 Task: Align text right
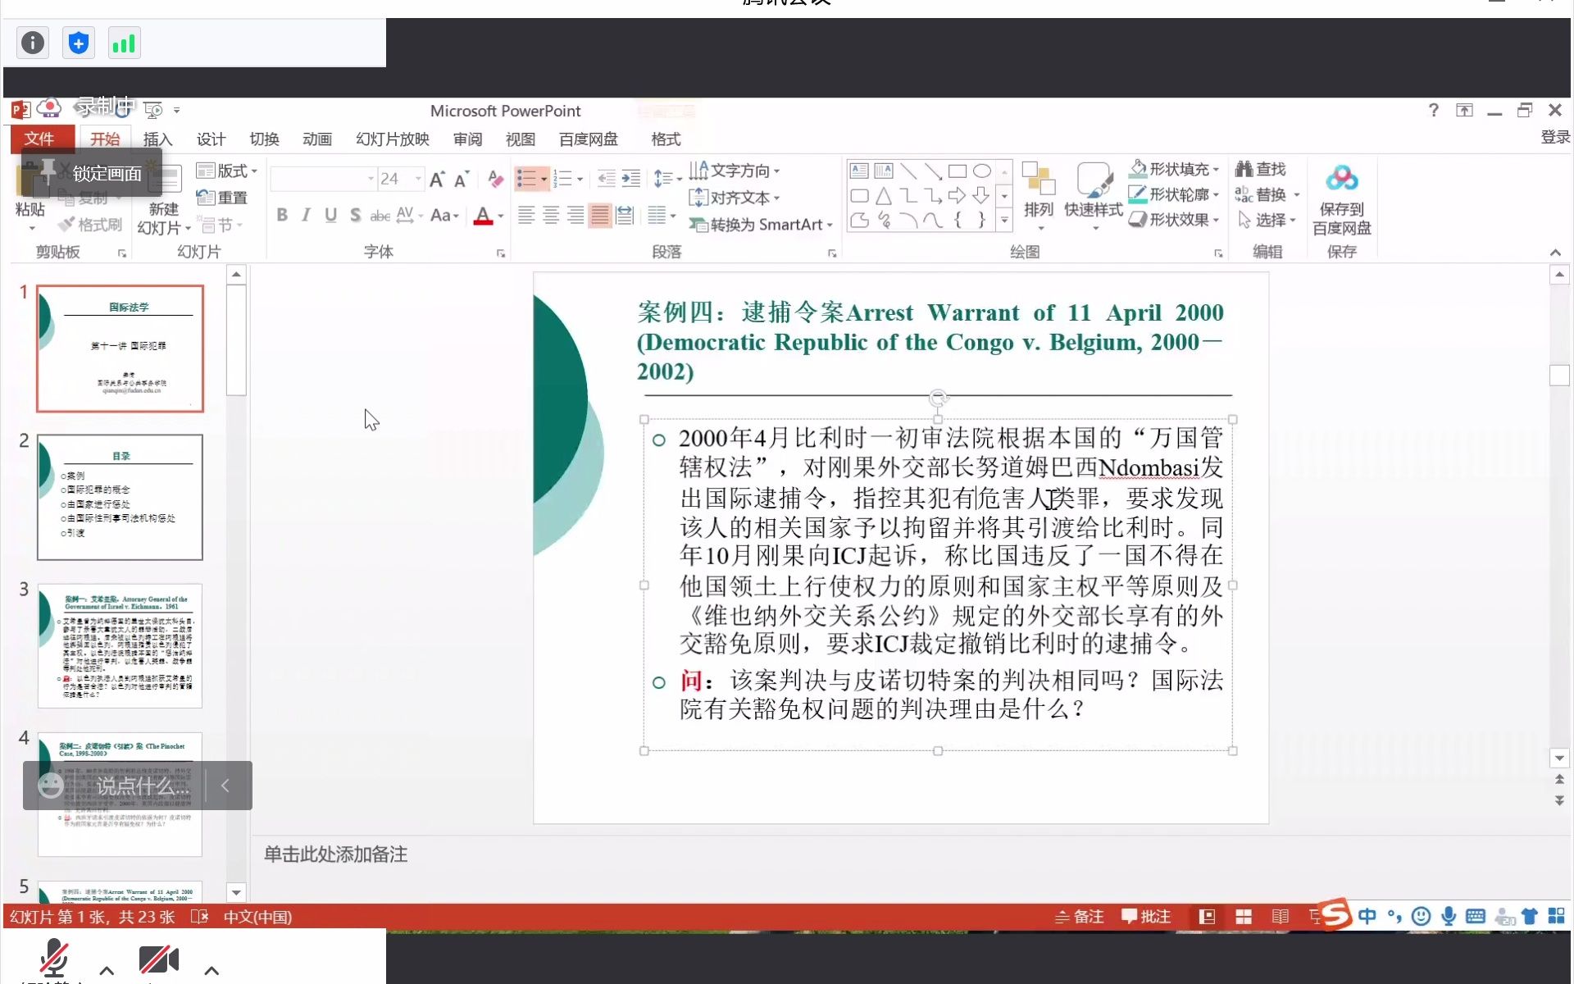pyautogui.click(x=575, y=216)
